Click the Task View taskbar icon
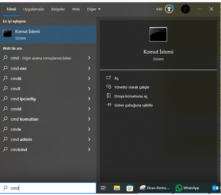Screen dimensions: 221x195 click(103, 188)
